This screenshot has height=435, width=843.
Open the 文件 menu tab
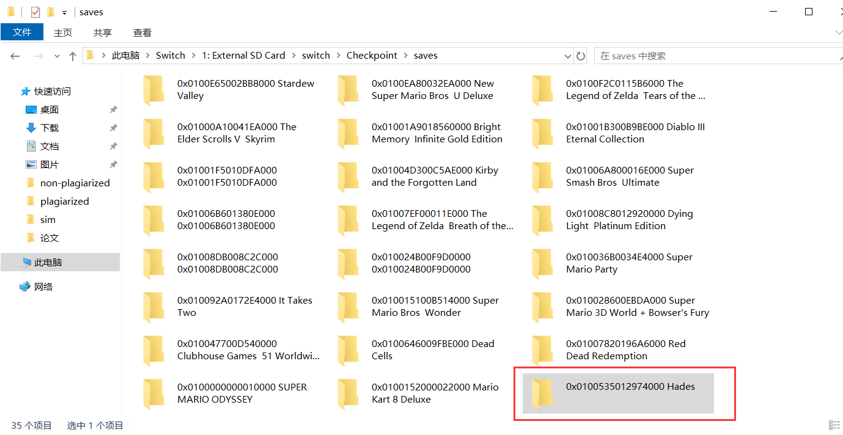click(x=22, y=32)
